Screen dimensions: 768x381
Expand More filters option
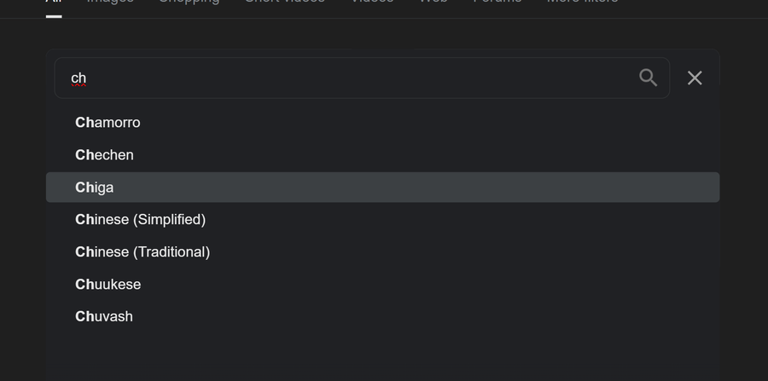[582, 2]
